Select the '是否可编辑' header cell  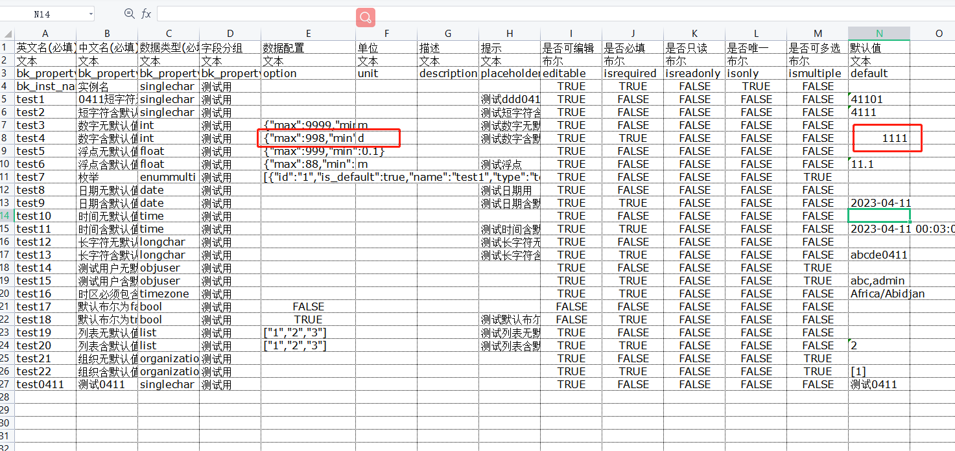coord(571,47)
